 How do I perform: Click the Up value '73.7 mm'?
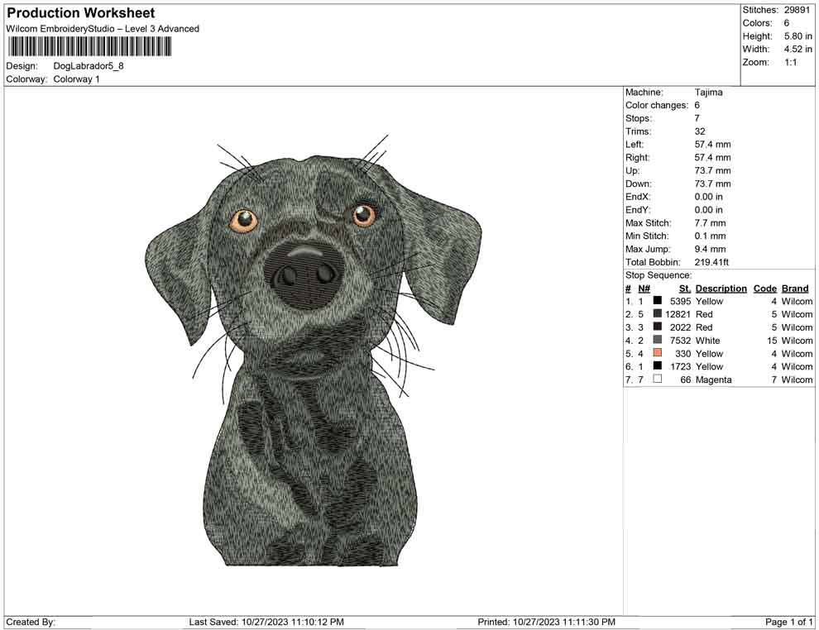(x=712, y=170)
